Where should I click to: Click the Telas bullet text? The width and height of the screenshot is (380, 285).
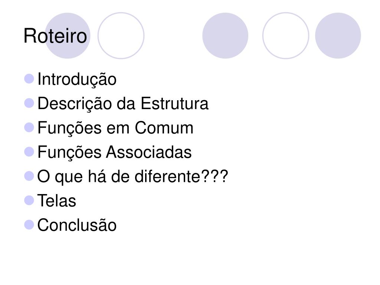point(57,201)
